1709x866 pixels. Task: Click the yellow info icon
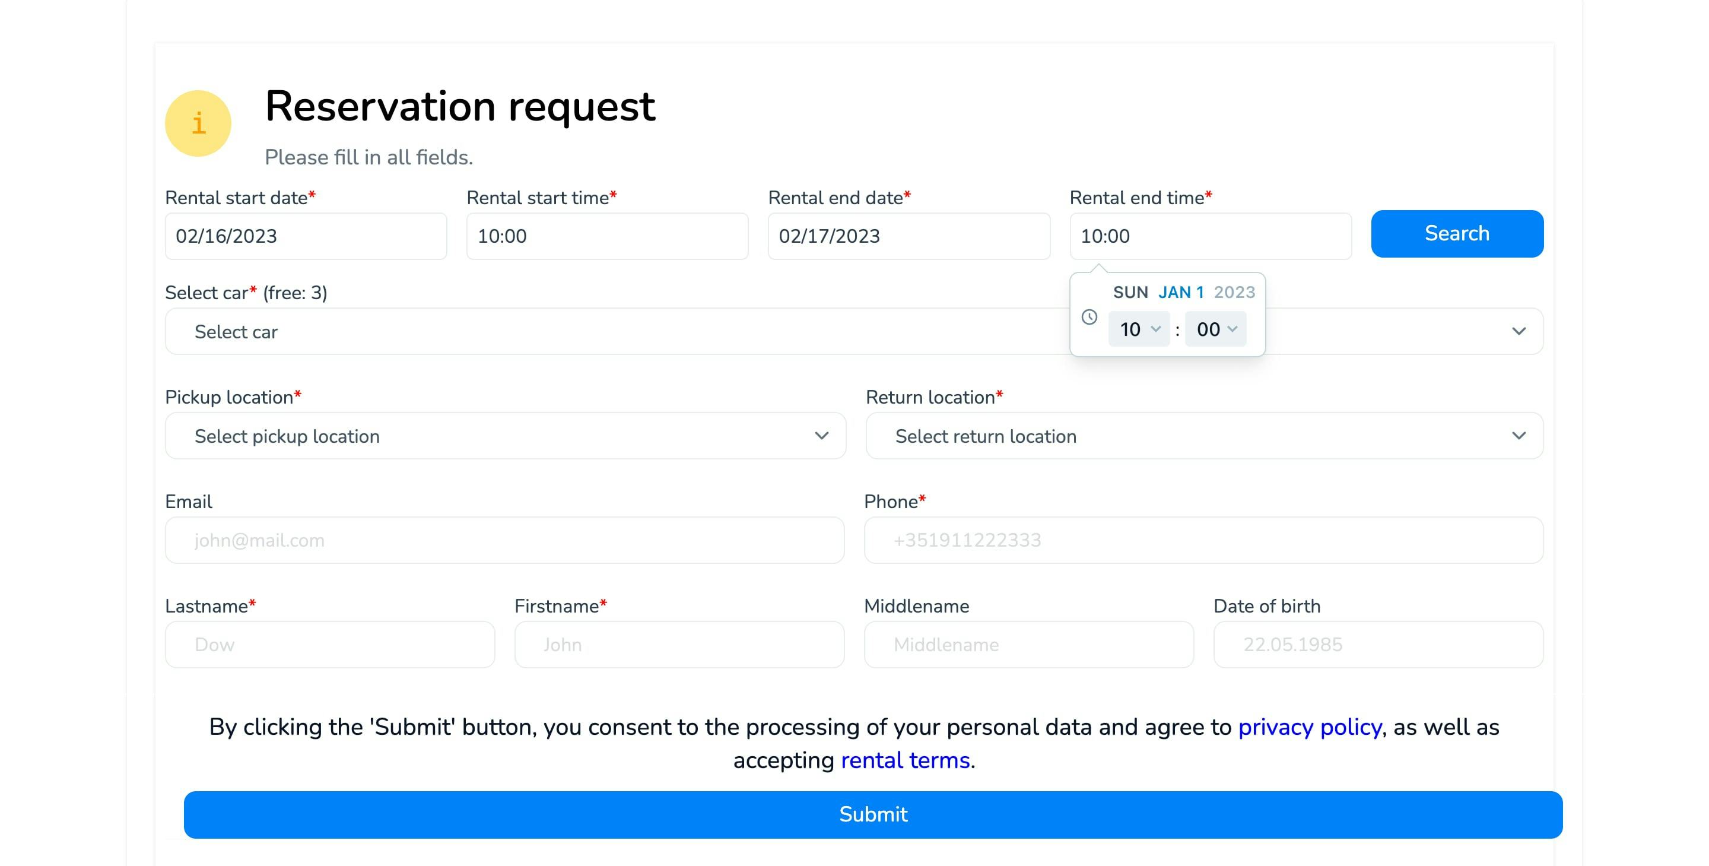198,123
